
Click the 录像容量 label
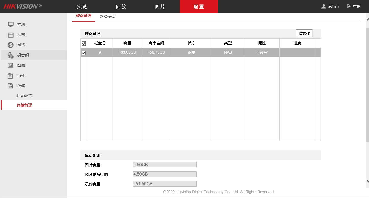point(93,184)
